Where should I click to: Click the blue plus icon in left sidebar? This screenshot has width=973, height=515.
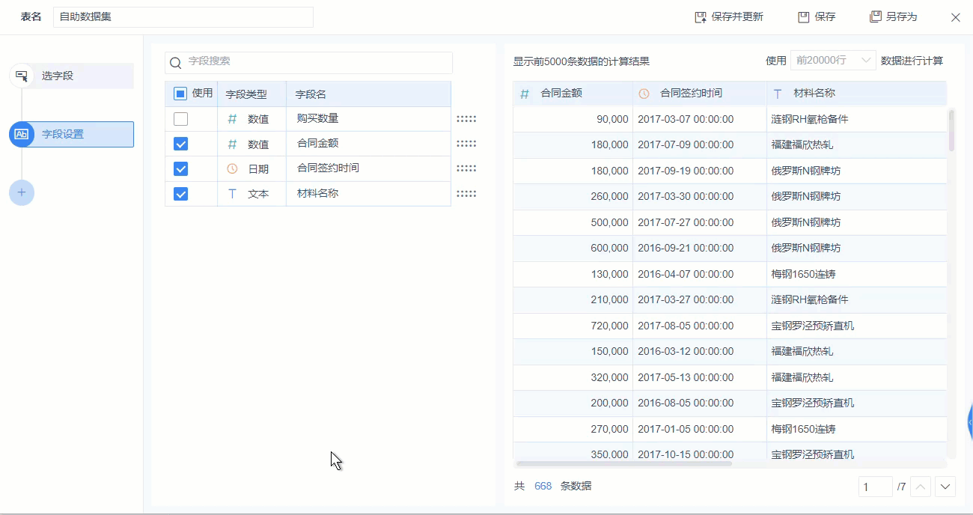(22, 192)
